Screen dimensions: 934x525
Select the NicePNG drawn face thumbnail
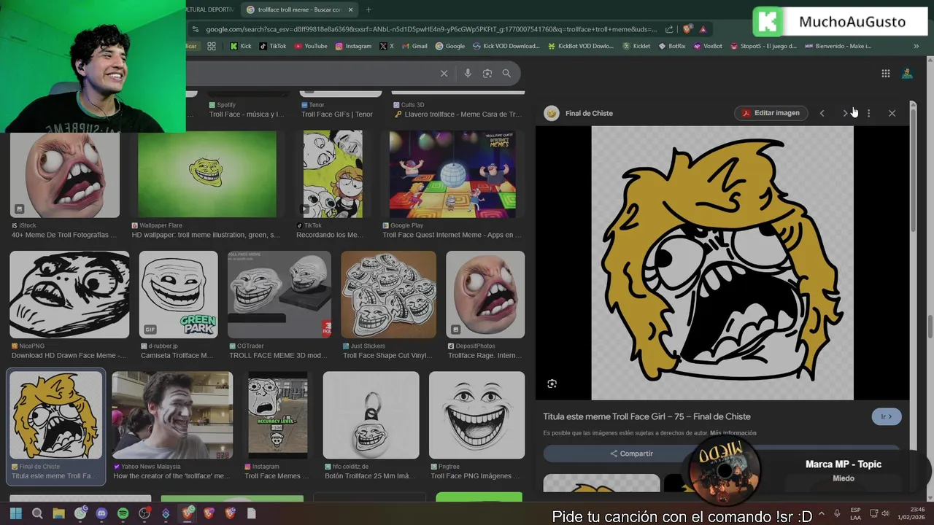tap(69, 295)
